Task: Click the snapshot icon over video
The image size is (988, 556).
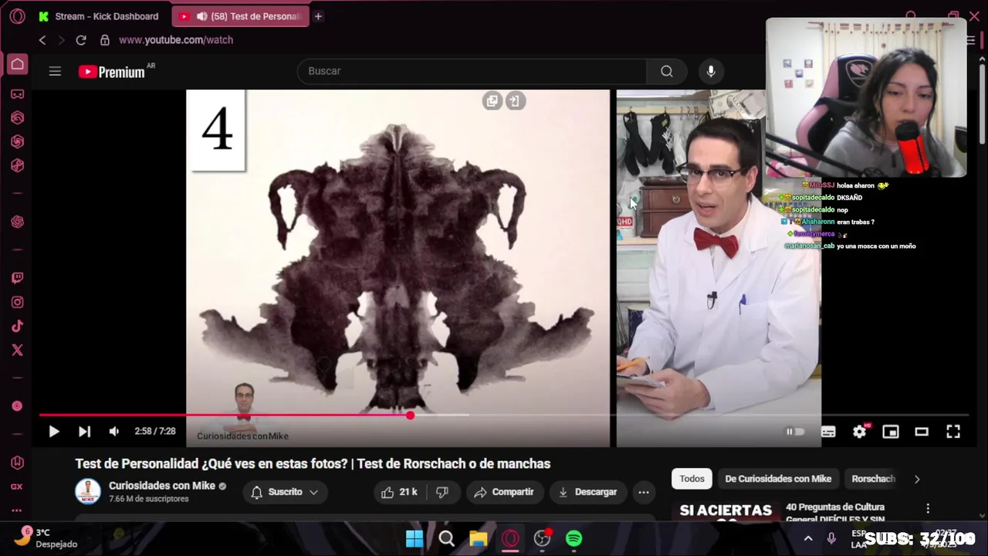Action: pyautogui.click(x=492, y=101)
